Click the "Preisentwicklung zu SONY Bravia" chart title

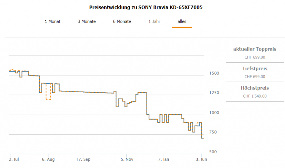coord(146,7)
